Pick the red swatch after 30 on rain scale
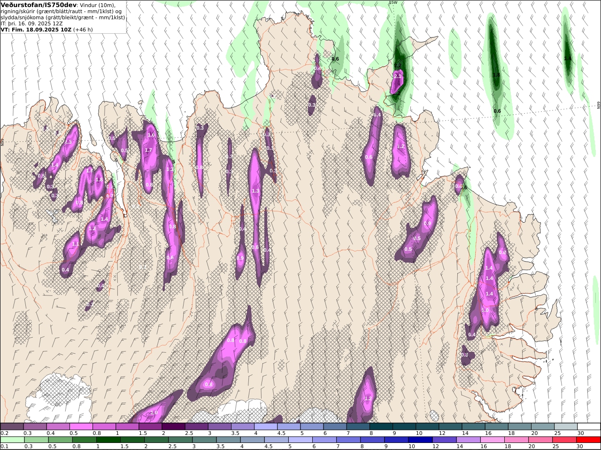This screenshot has width=601, height=450. [x=589, y=440]
